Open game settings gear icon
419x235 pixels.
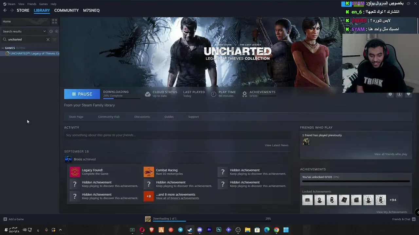390,94
